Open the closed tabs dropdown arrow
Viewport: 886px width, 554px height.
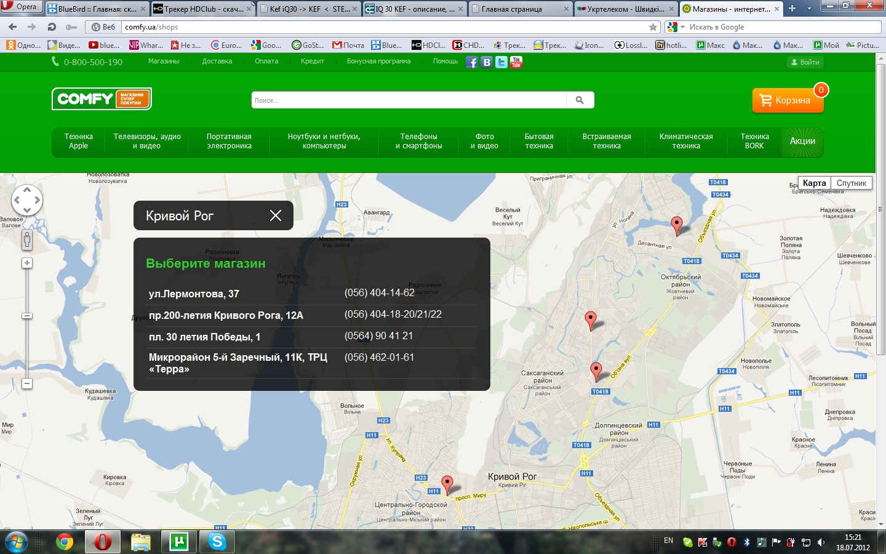(809, 9)
